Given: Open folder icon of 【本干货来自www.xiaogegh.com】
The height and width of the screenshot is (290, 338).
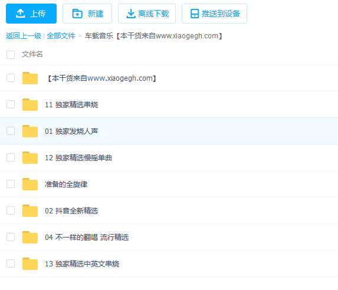Looking at the screenshot, I should coord(30,78).
